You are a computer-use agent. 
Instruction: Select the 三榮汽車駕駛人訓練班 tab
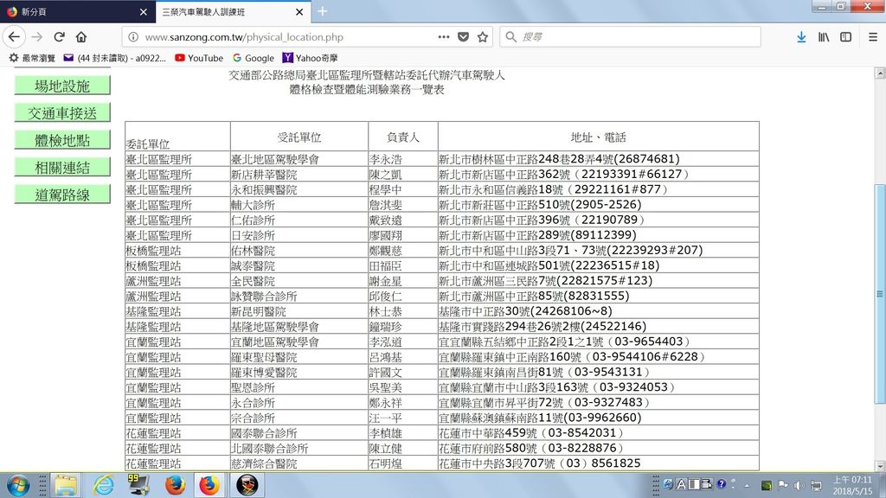[x=234, y=12]
